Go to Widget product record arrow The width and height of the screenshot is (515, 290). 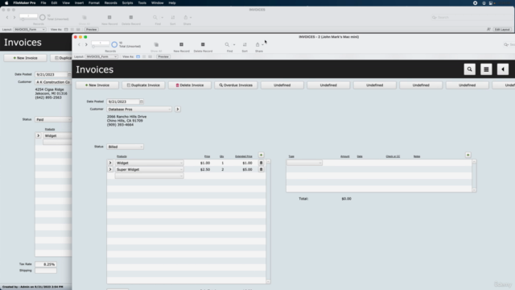(110, 163)
